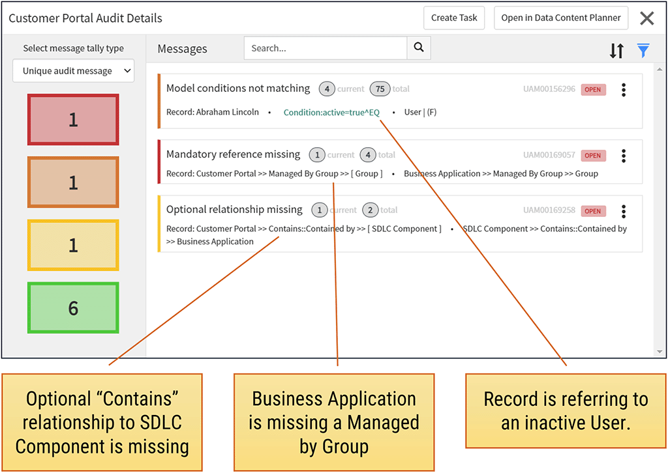This screenshot has width=668, height=473.
Task: Click Record: Customer Portal >> Contains::Contained by text
Action: coord(304,229)
